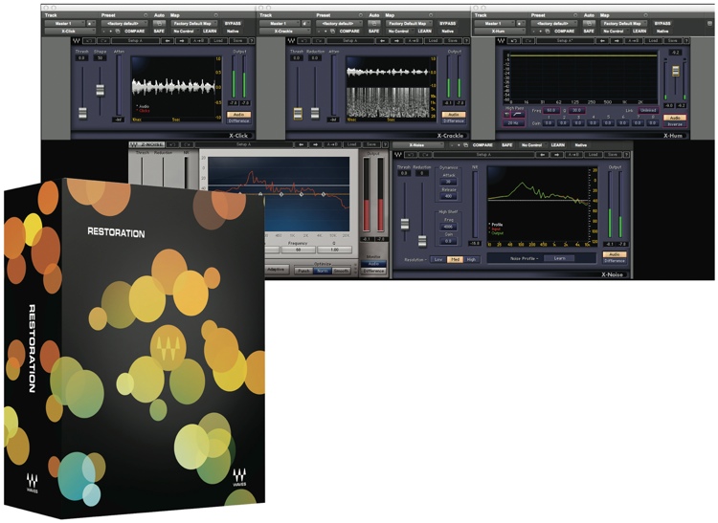Click previous preset left arrow in X-Crackle
The width and height of the screenshot is (718, 523).
(x=382, y=41)
